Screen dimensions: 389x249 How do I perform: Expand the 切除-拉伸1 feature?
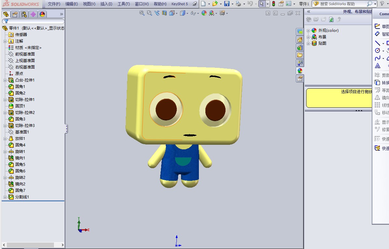coord(5,100)
